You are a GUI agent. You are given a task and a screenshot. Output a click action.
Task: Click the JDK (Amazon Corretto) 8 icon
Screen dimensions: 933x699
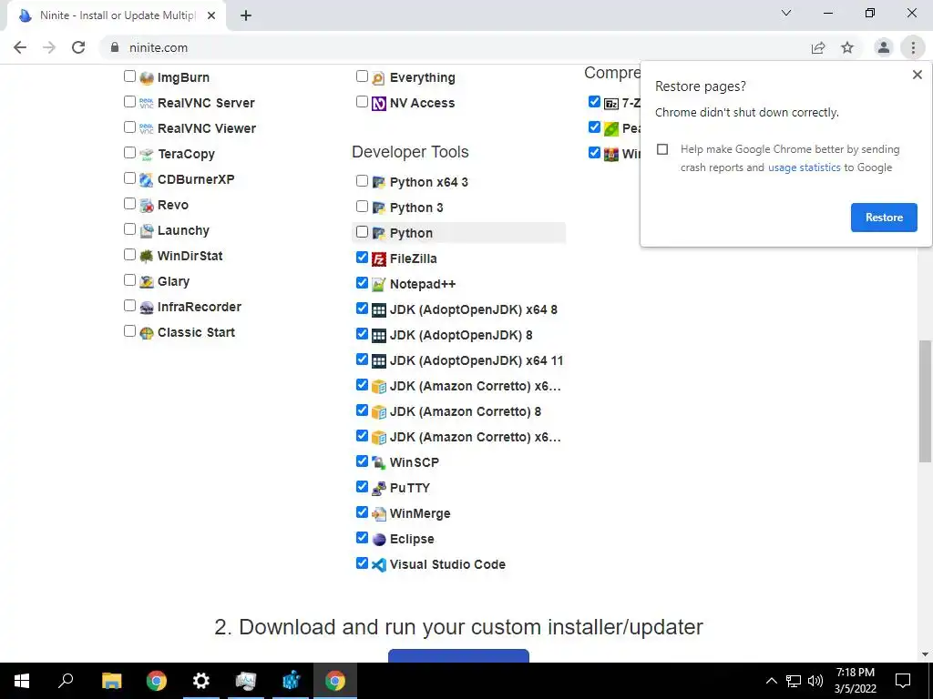378,412
